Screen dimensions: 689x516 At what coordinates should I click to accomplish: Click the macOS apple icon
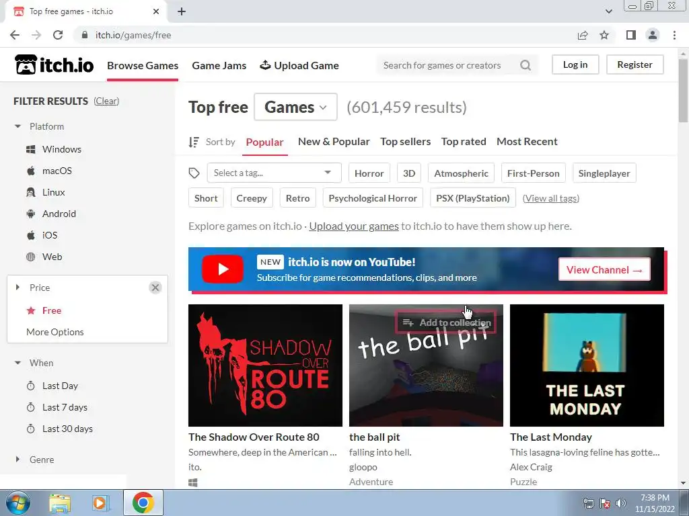coord(31,171)
